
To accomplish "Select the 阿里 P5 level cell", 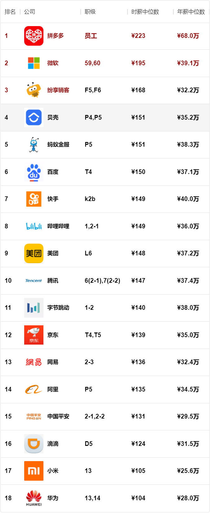I will (88, 389).
